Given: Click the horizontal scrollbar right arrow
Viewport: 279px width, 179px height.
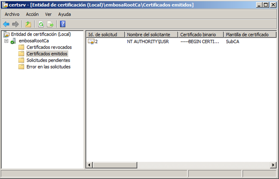Looking at the screenshot, I should click(x=273, y=165).
